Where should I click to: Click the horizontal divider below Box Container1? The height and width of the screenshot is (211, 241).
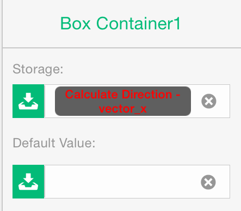122,48
